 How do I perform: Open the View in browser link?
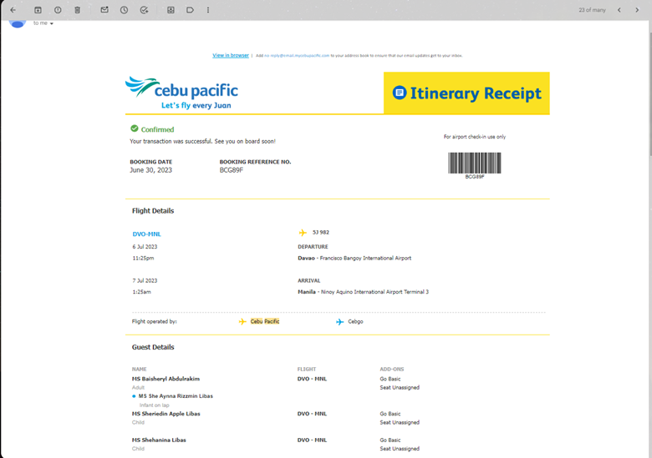tap(231, 55)
